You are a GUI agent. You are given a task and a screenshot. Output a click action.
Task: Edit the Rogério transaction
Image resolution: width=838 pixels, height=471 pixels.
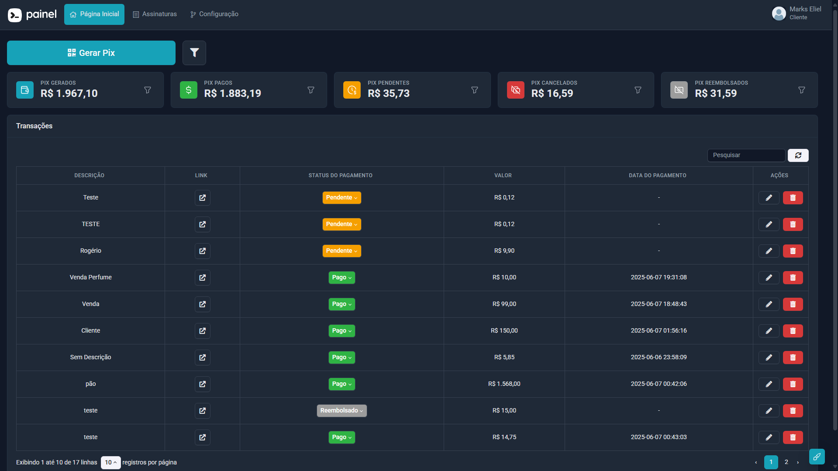pyautogui.click(x=769, y=251)
